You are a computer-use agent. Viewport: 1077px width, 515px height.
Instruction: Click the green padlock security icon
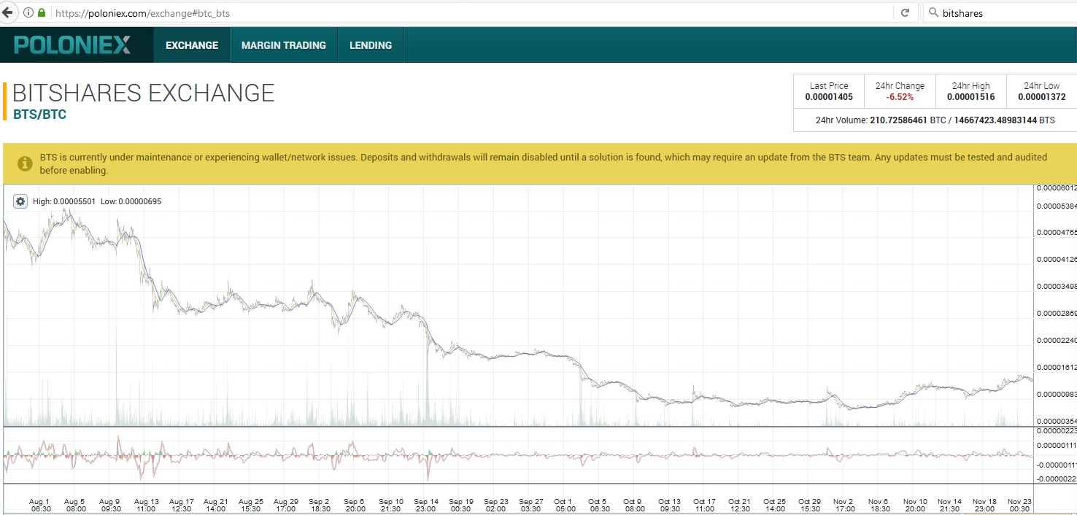42,12
